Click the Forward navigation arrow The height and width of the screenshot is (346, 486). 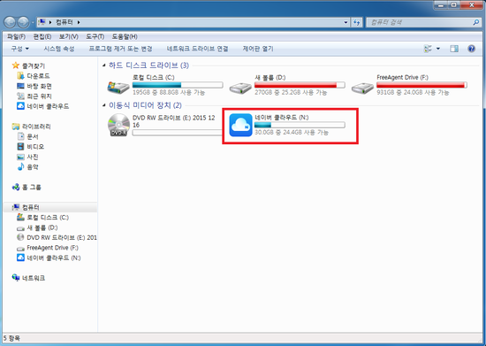pos(23,22)
